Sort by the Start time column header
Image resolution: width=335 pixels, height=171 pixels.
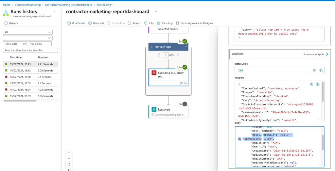click(16, 57)
